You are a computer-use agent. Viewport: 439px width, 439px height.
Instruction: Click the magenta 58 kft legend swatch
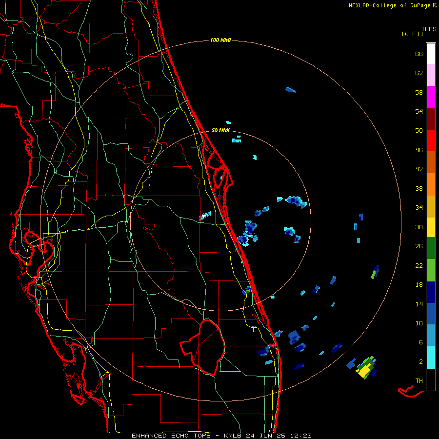[431, 97]
